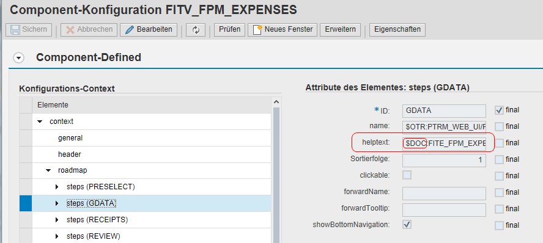
Task: Click the refresh arrows toolbar icon
Action: tap(196, 30)
